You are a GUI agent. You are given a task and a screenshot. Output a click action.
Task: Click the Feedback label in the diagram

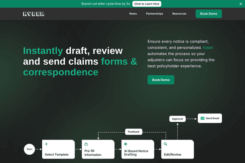click(133, 132)
